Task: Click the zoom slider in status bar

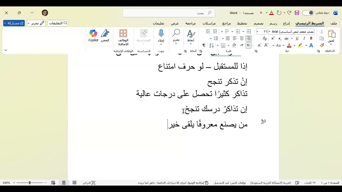Action: tap(30, 183)
